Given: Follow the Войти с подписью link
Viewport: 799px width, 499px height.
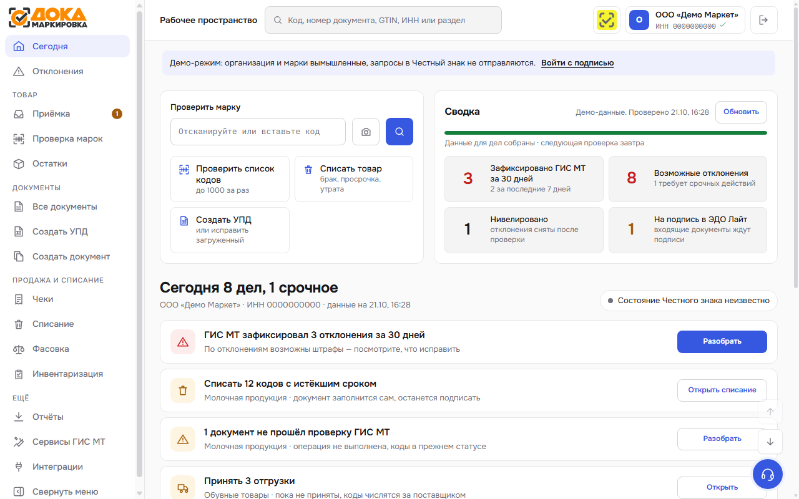Looking at the screenshot, I should 577,63.
